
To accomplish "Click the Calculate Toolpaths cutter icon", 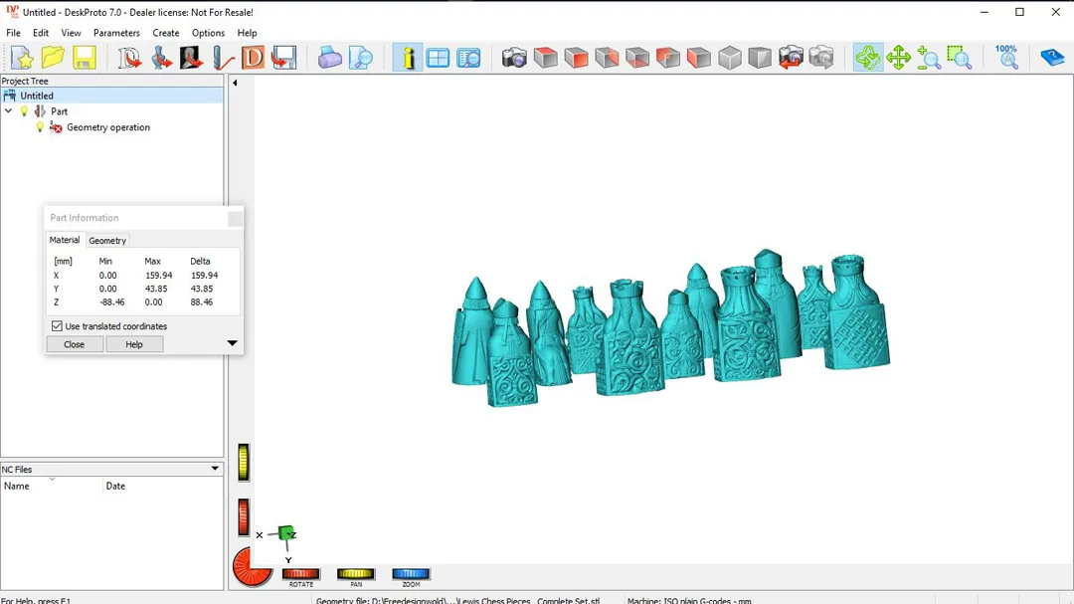I will tap(223, 58).
